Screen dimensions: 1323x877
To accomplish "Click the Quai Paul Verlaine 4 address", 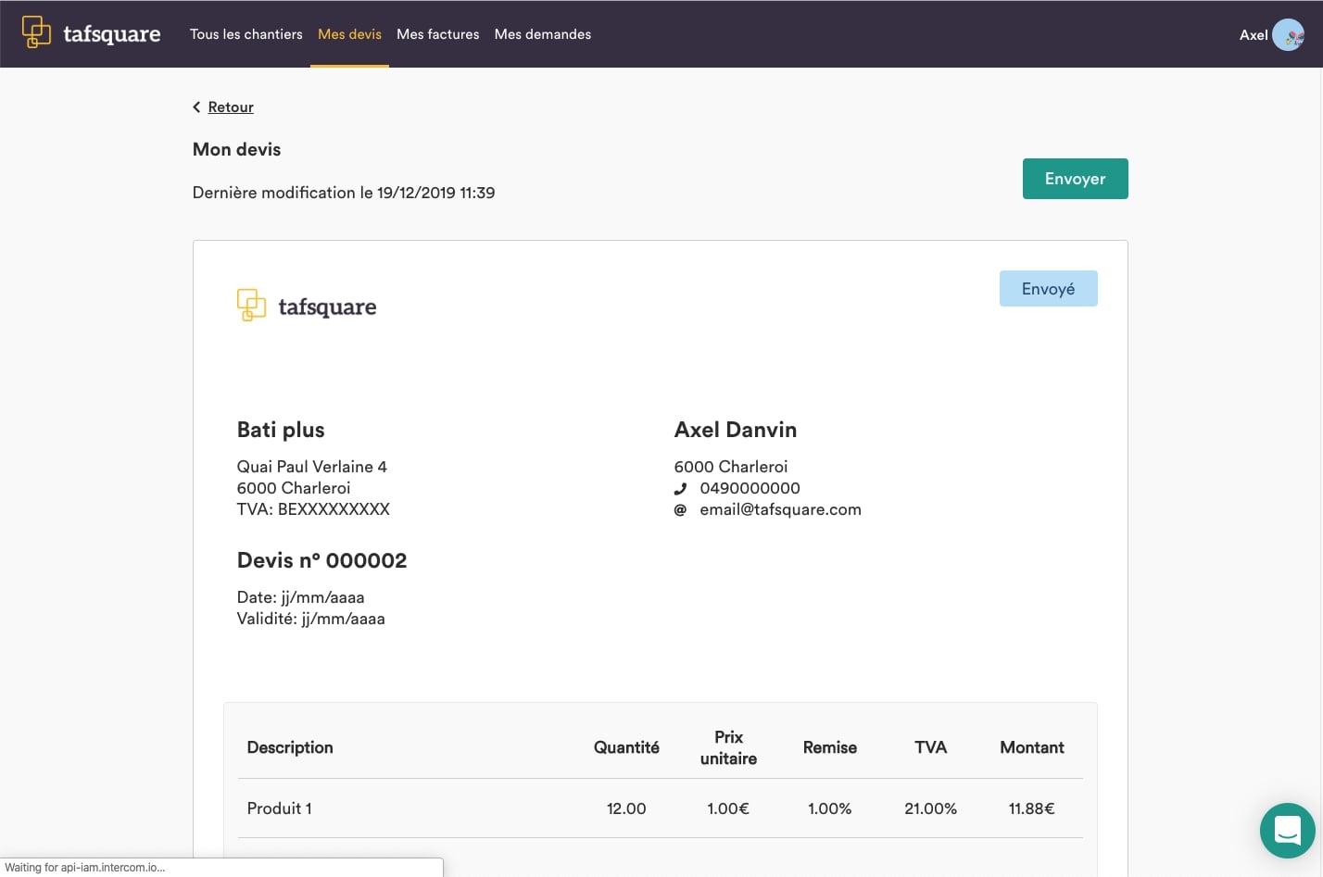I will click(312, 467).
